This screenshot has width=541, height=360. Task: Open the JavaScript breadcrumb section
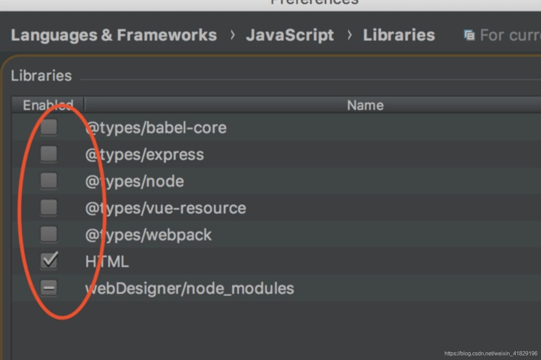290,35
